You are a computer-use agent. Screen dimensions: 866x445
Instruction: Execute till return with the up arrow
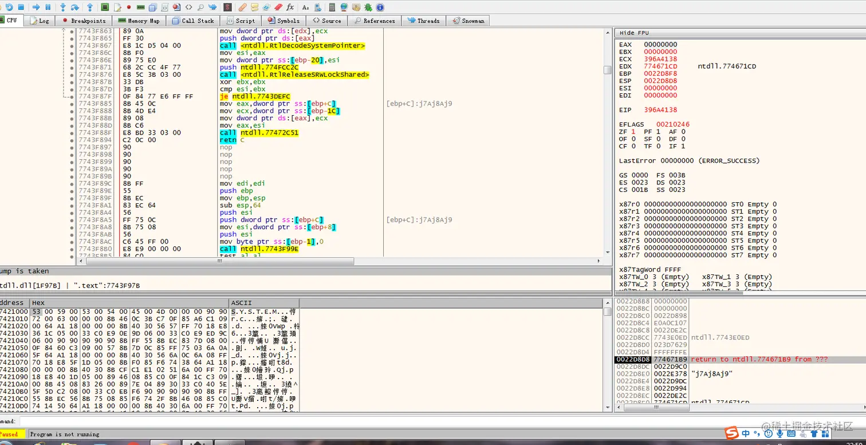90,7
